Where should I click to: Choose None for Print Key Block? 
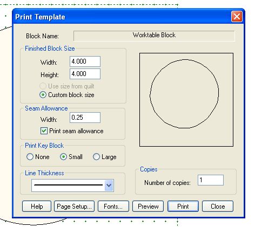(30, 157)
